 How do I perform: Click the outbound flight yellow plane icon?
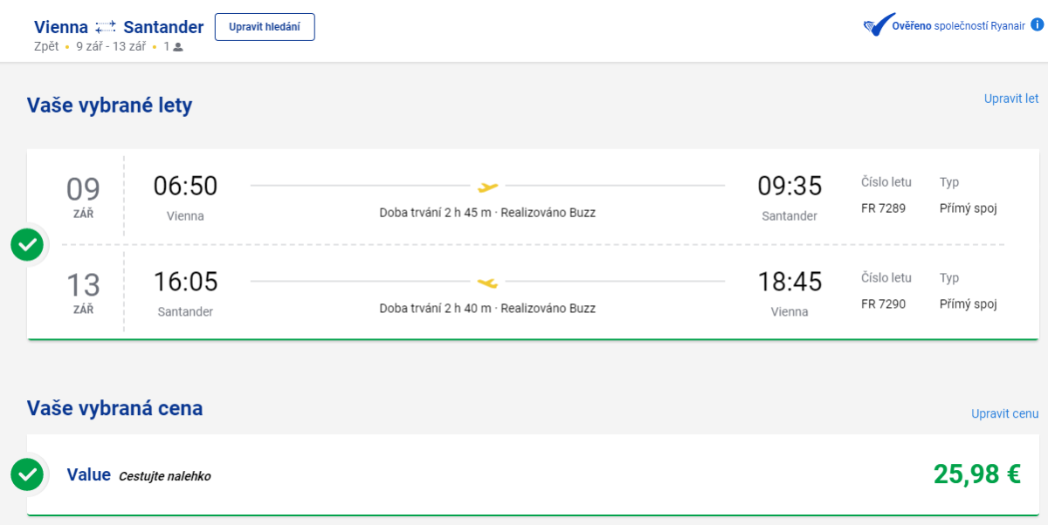point(488,187)
